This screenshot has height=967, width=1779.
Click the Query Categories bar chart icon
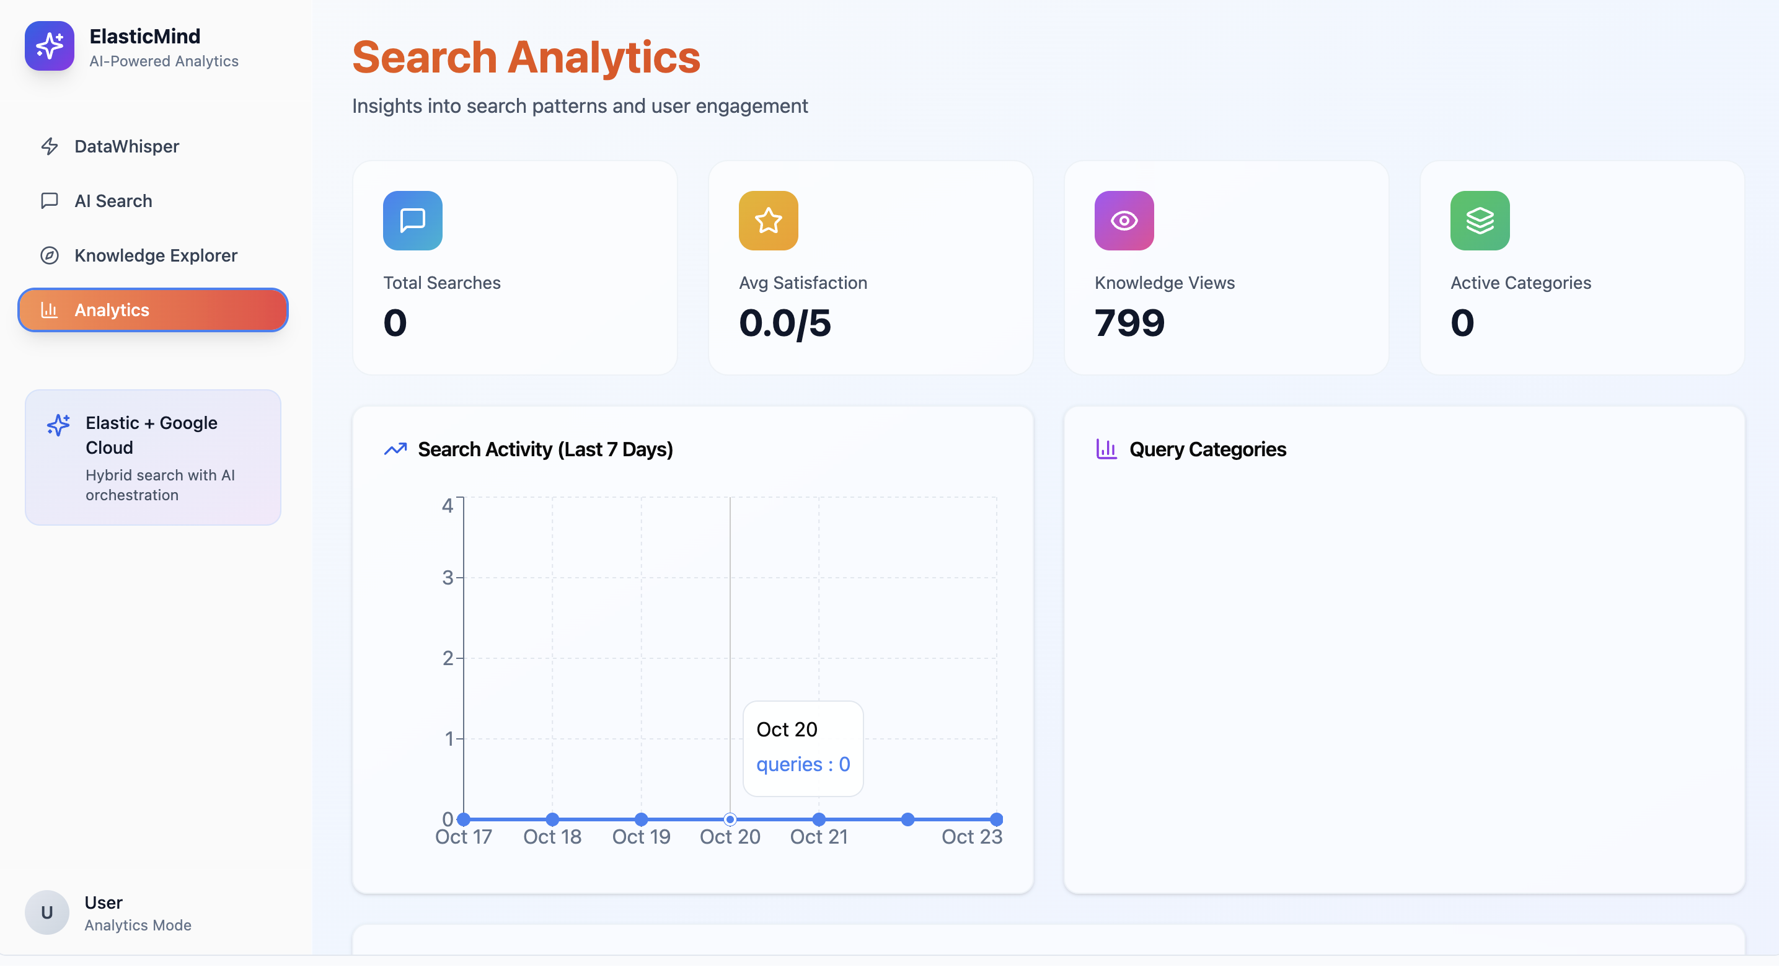pyautogui.click(x=1106, y=449)
